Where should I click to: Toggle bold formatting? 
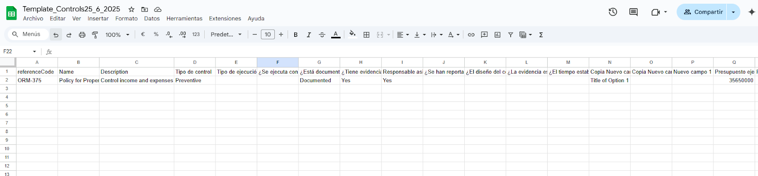click(x=296, y=34)
